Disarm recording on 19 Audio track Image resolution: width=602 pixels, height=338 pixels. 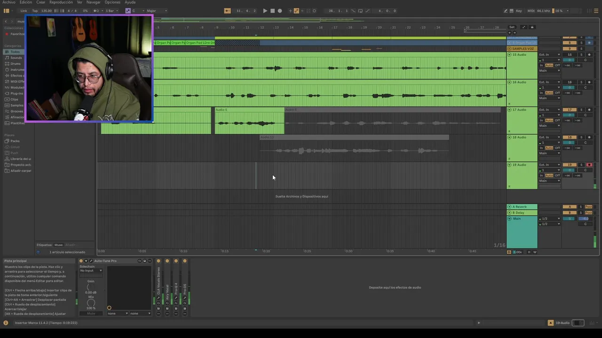(589, 165)
